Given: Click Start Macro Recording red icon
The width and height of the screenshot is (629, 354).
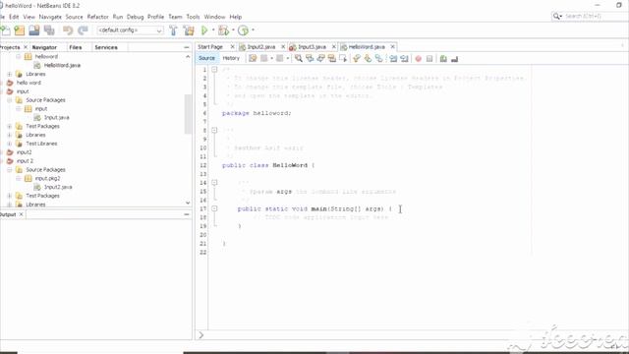Looking at the screenshot, I should point(419,59).
